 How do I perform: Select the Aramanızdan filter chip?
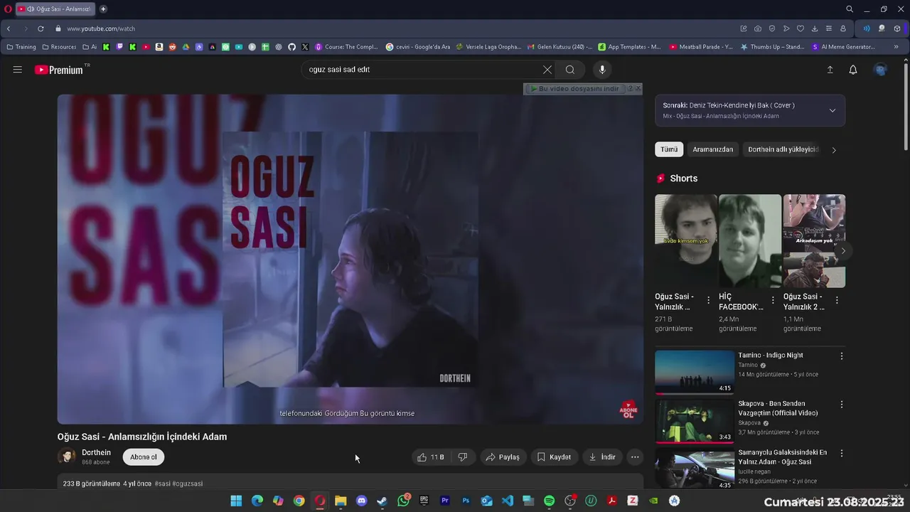tap(713, 149)
